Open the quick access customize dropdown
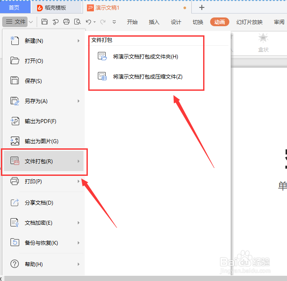Viewport: 287px width, 281px height. click(114, 22)
